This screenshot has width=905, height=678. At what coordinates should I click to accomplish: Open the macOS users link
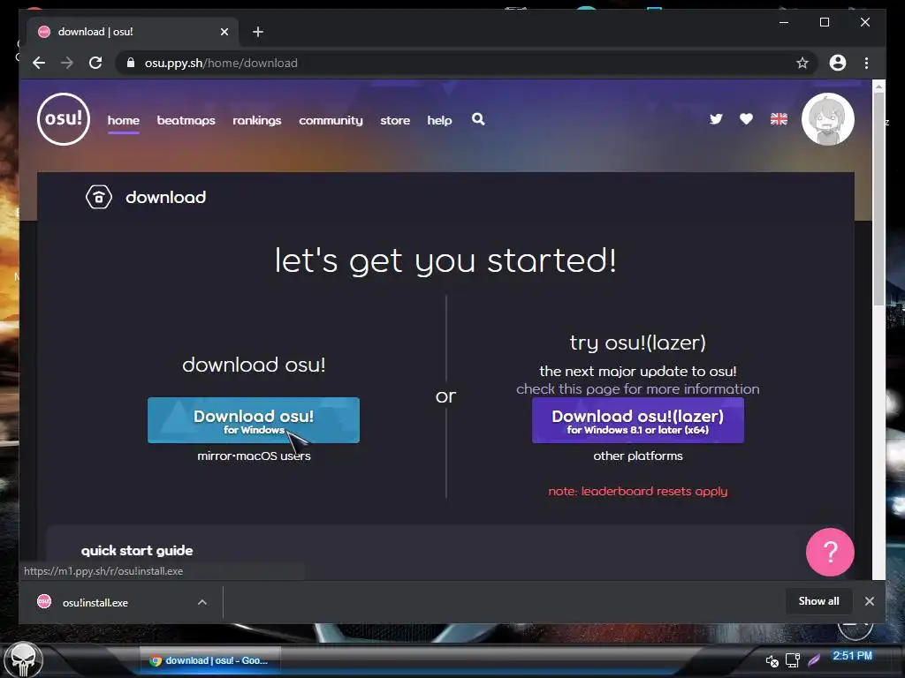click(272, 456)
